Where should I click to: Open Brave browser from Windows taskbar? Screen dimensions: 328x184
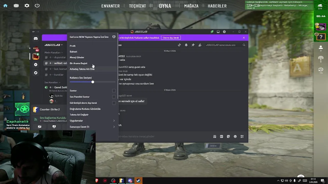pyautogui.click(x=97, y=181)
